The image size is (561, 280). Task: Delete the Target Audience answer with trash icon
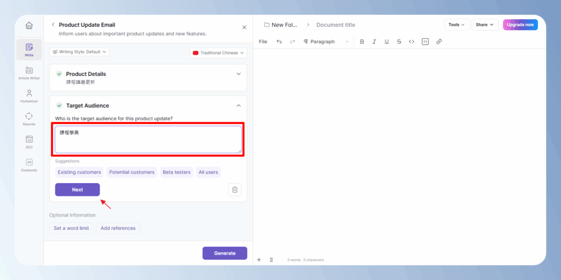click(x=234, y=190)
